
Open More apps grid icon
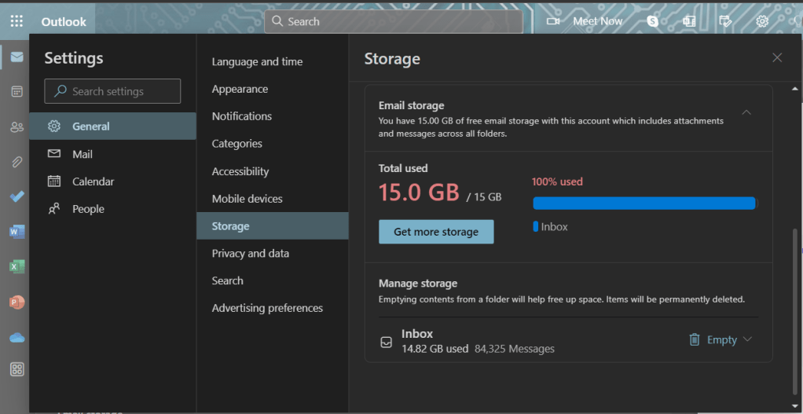[x=17, y=369]
